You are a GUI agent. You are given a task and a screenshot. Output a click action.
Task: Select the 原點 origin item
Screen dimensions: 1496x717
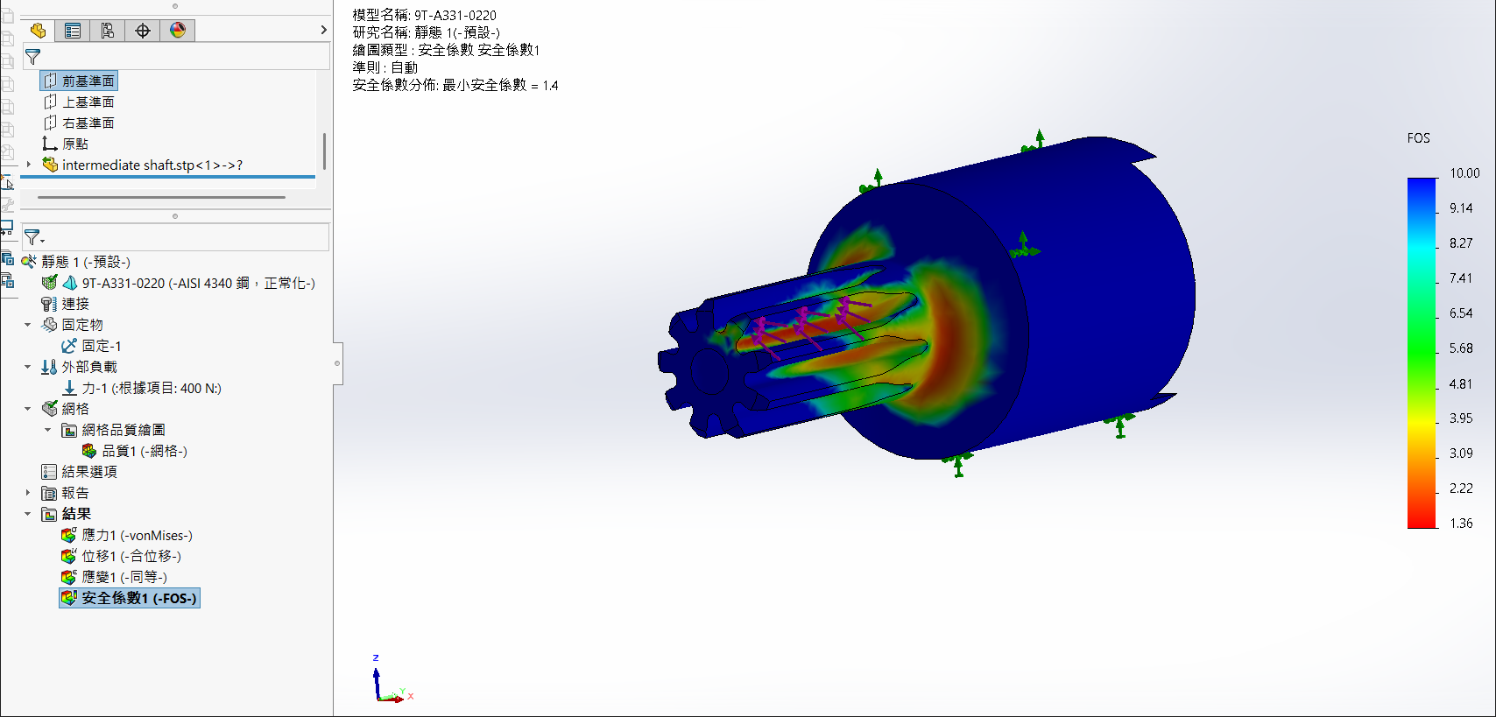[74, 144]
